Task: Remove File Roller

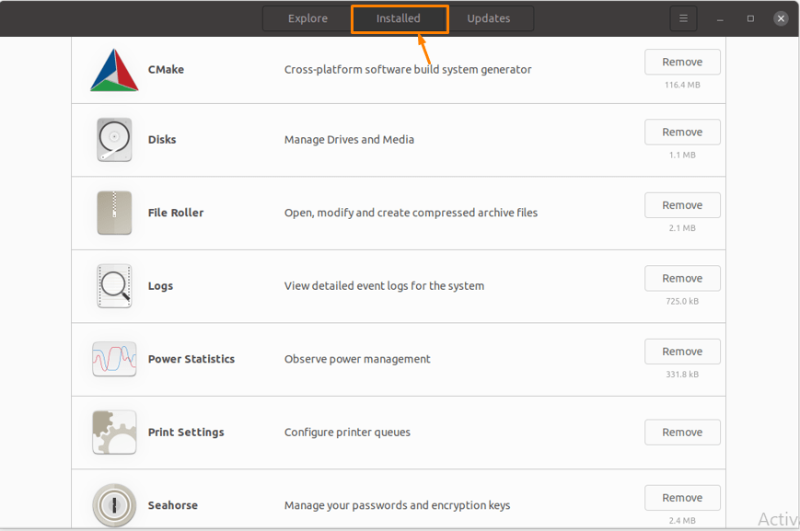Action: pos(682,205)
